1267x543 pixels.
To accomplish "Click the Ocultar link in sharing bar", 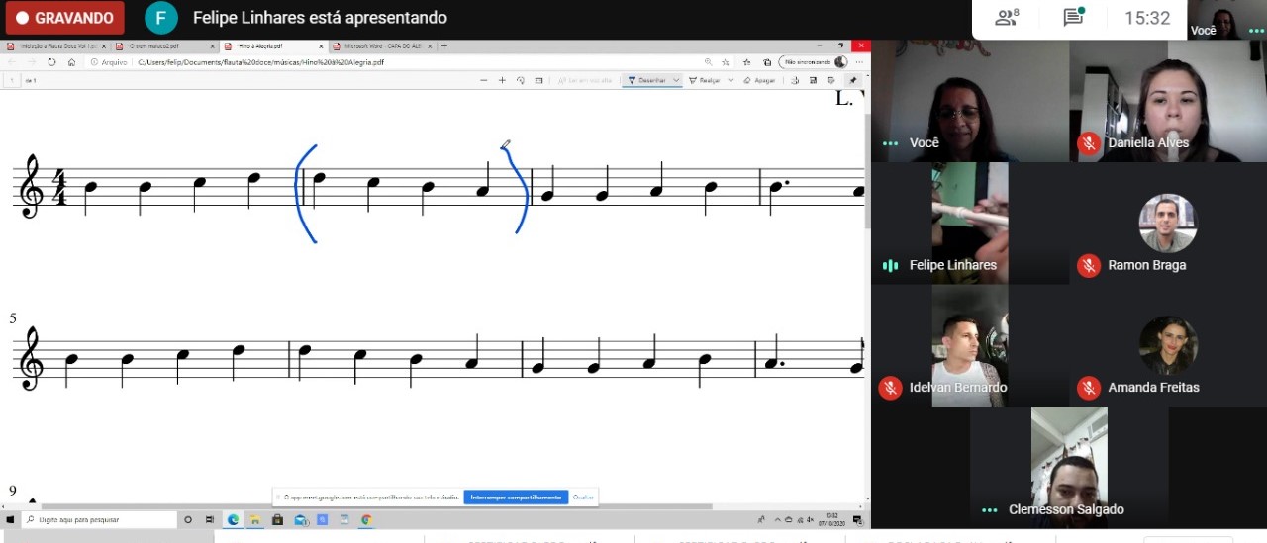I will tap(583, 498).
